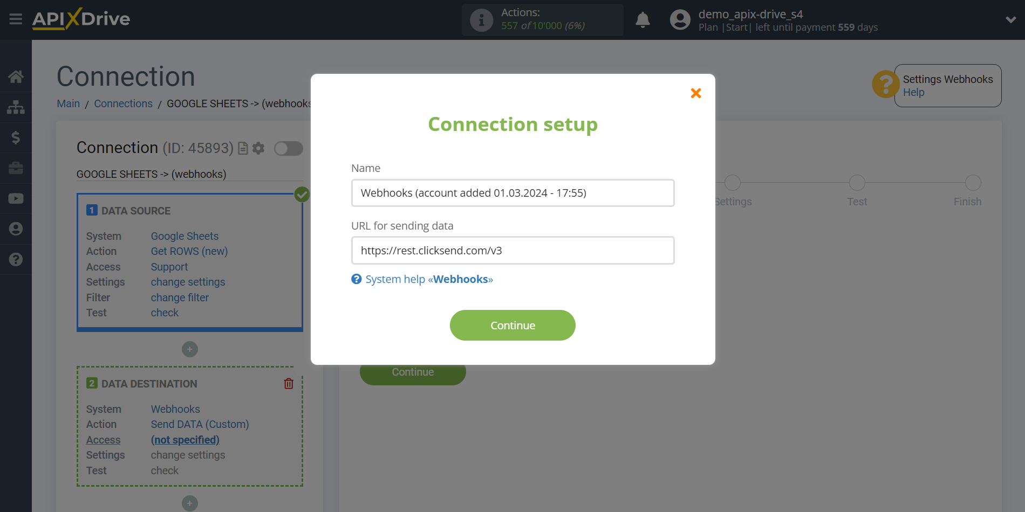This screenshot has width=1025, height=512.
Task: Click the connection description document icon
Action: [x=243, y=149]
